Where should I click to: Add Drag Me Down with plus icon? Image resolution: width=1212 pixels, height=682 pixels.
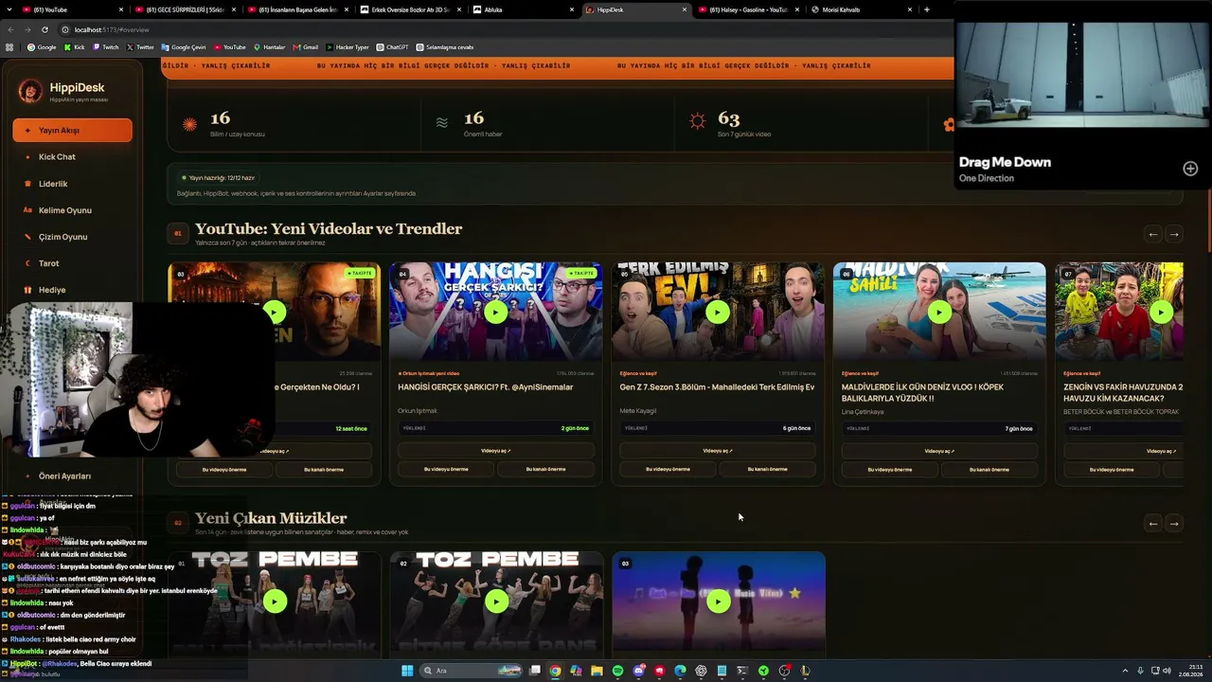pos(1190,169)
